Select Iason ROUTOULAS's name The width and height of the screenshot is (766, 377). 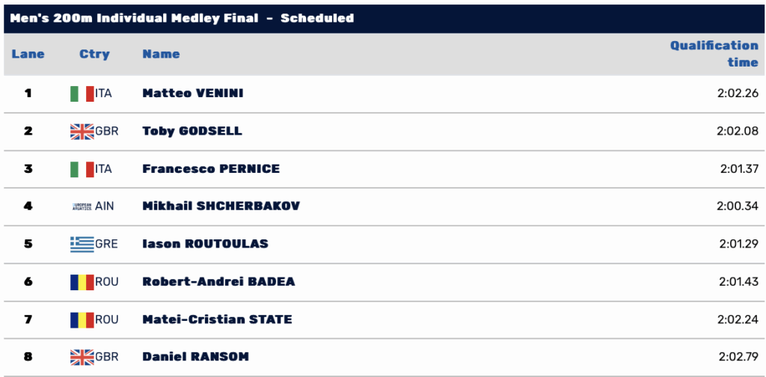pos(205,244)
